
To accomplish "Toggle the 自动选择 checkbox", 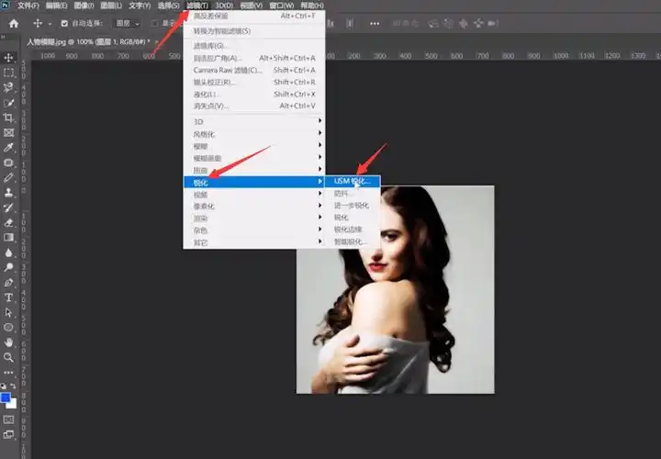I will coord(64,23).
